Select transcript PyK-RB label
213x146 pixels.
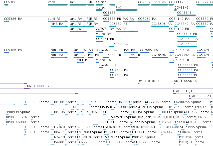121,29
